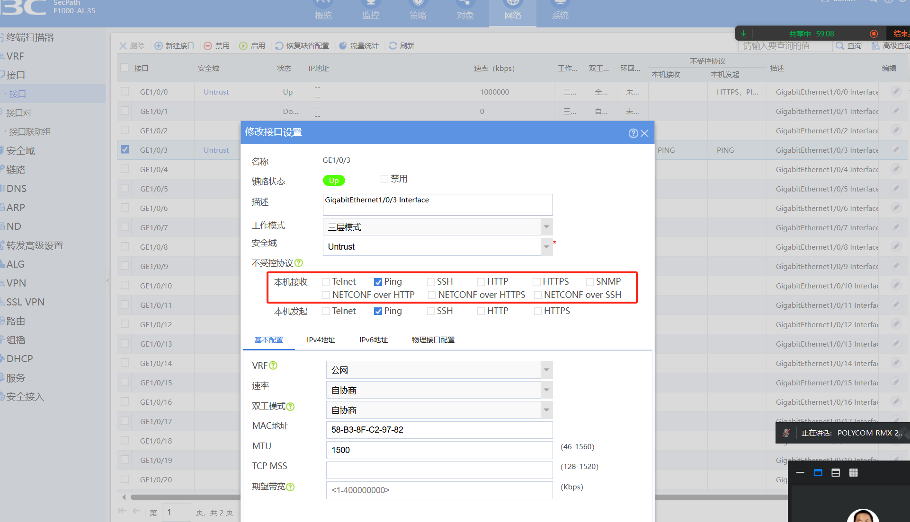Click the traffic statistics toolbar icon
The height and width of the screenshot is (522, 910).
click(x=343, y=46)
